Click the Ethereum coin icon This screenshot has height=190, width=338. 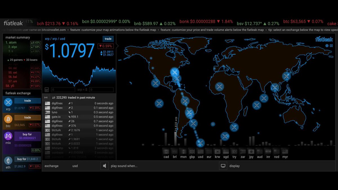pos(8,161)
